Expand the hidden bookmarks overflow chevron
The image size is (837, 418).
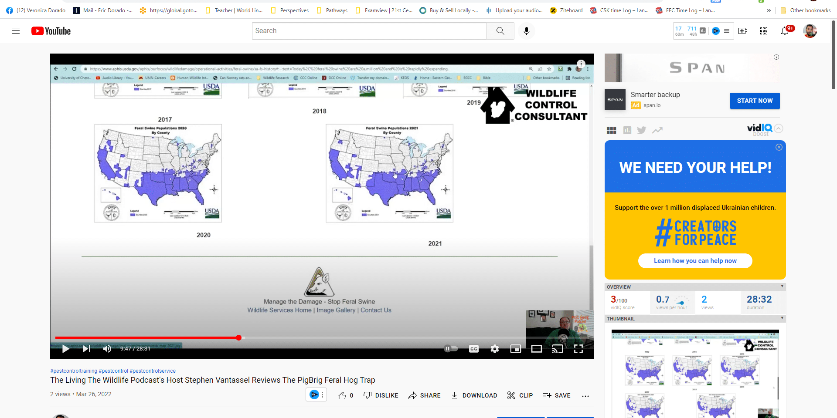pos(769,10)
